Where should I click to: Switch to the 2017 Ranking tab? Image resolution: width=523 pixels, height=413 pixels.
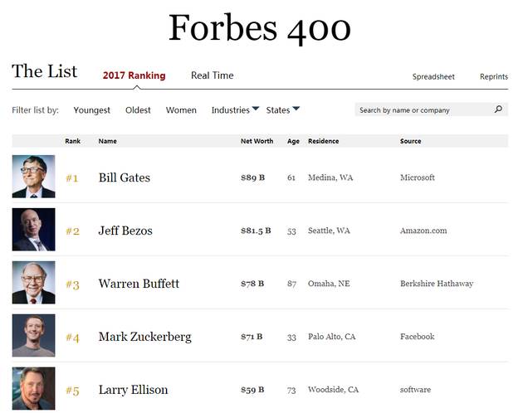(134, 75)
